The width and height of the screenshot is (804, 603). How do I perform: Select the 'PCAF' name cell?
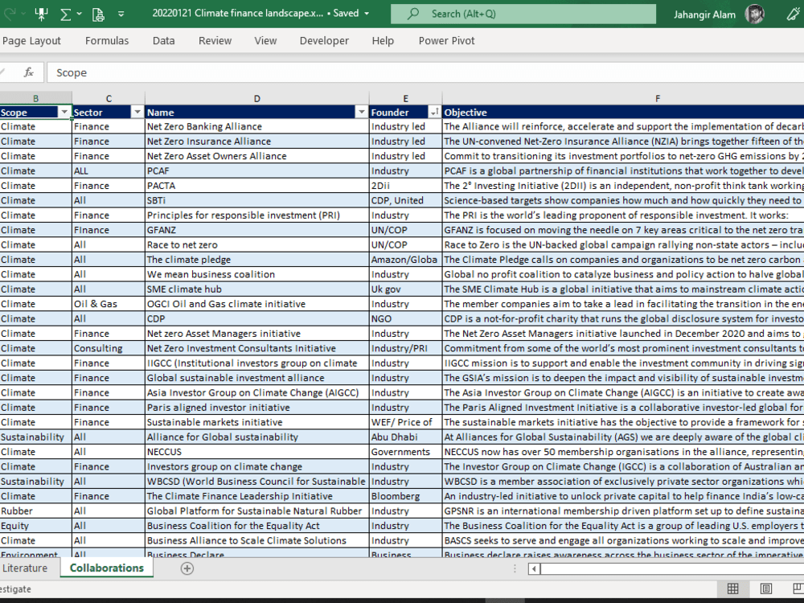pos(257,171)
